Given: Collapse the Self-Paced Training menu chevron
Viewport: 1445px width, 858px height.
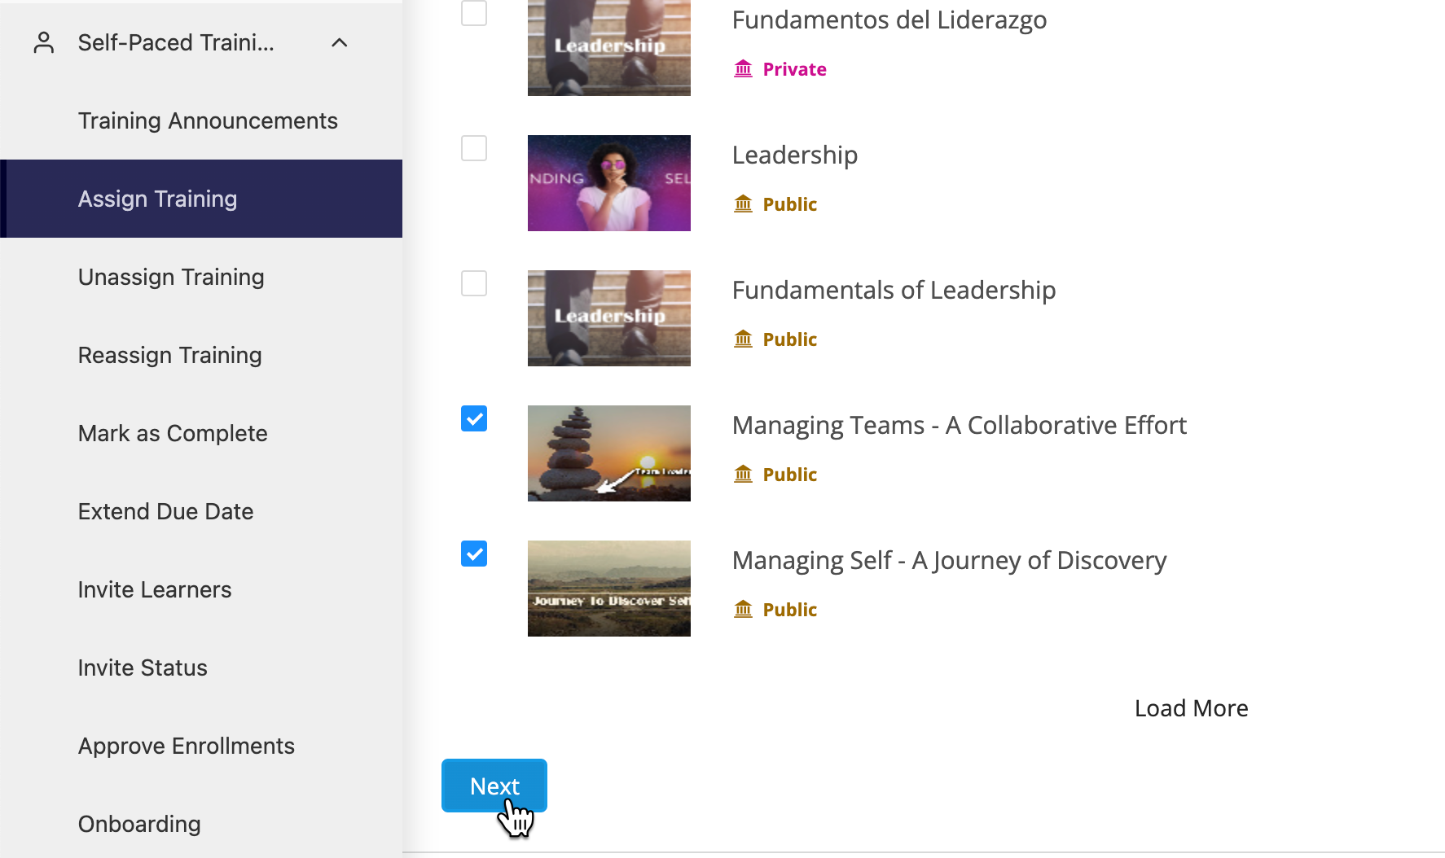Looking at the screenshot, I should [340, 42].
